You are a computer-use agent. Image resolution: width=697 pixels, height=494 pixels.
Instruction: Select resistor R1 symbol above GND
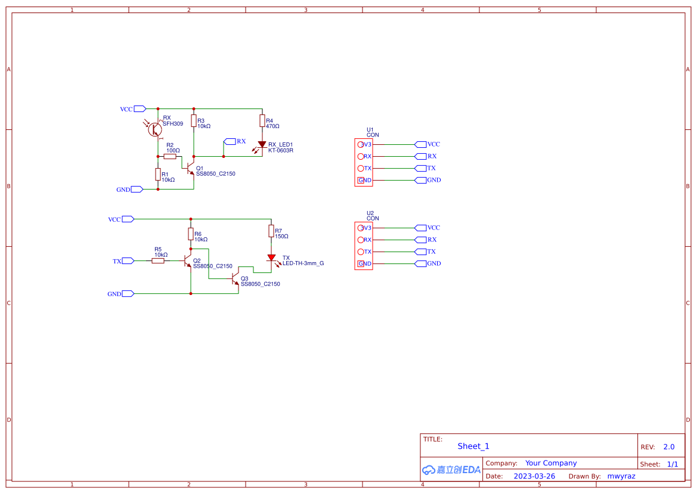tap(158, 174)
